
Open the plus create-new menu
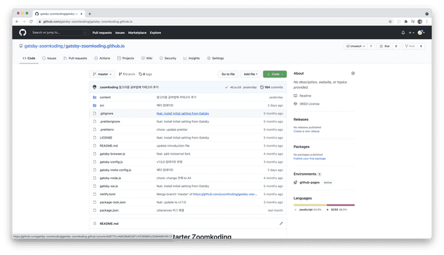(x=411, y=33)
